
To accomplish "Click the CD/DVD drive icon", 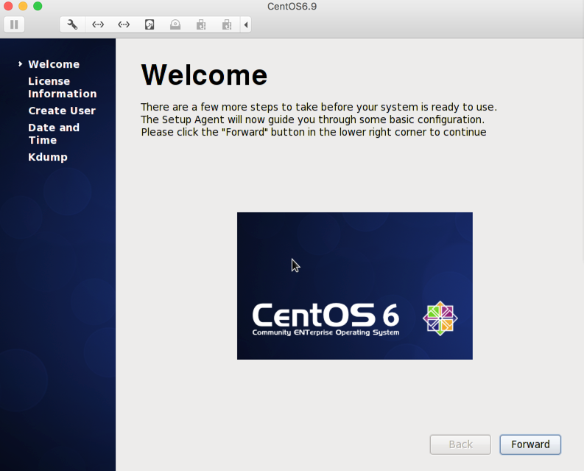I will tap(175, 24).
